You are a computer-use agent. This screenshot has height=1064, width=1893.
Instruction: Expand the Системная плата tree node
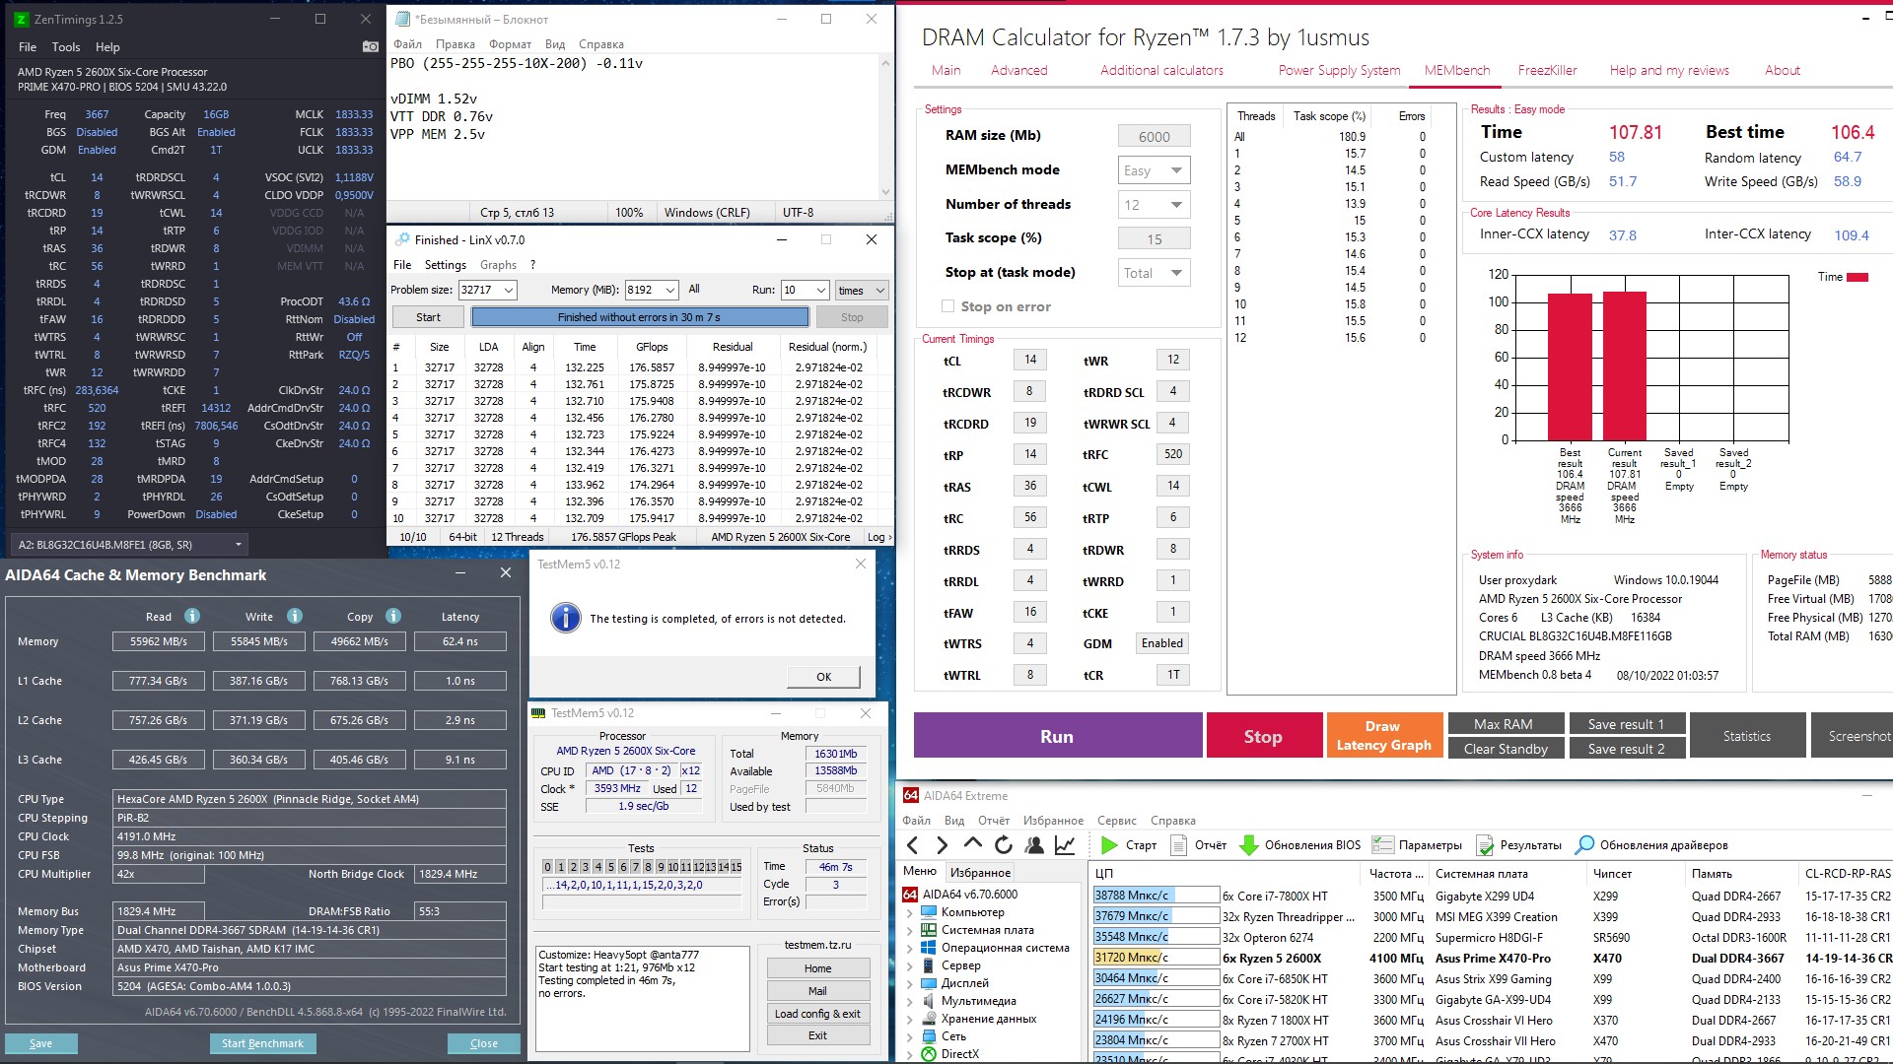909,930
